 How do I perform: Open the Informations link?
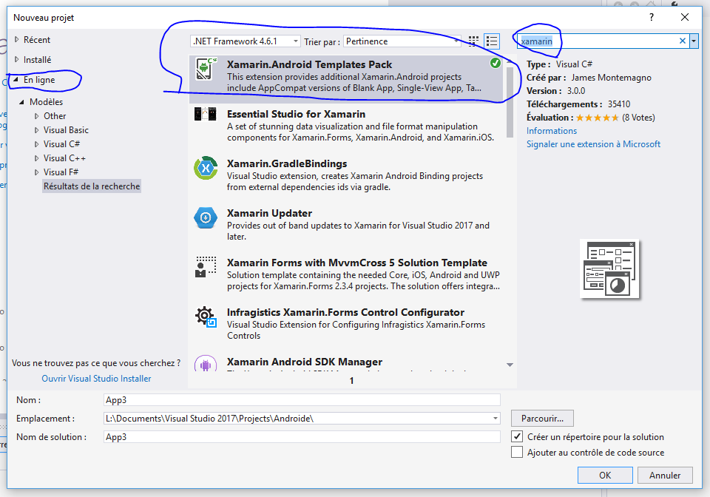click(x=552, y=131)
